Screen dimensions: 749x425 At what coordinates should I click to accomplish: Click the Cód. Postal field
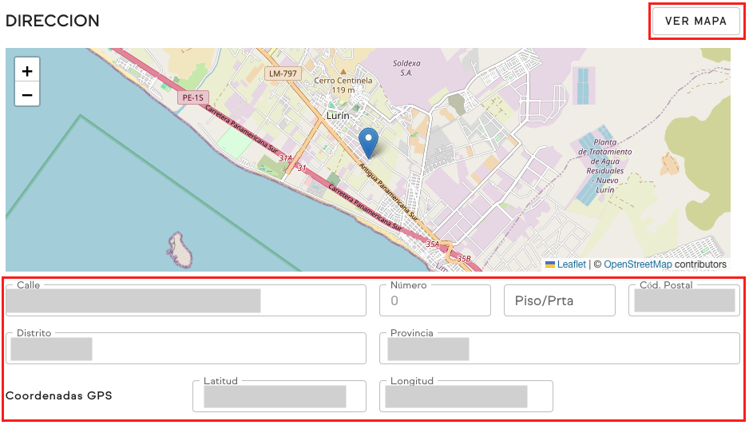click(x=684, y=300)
